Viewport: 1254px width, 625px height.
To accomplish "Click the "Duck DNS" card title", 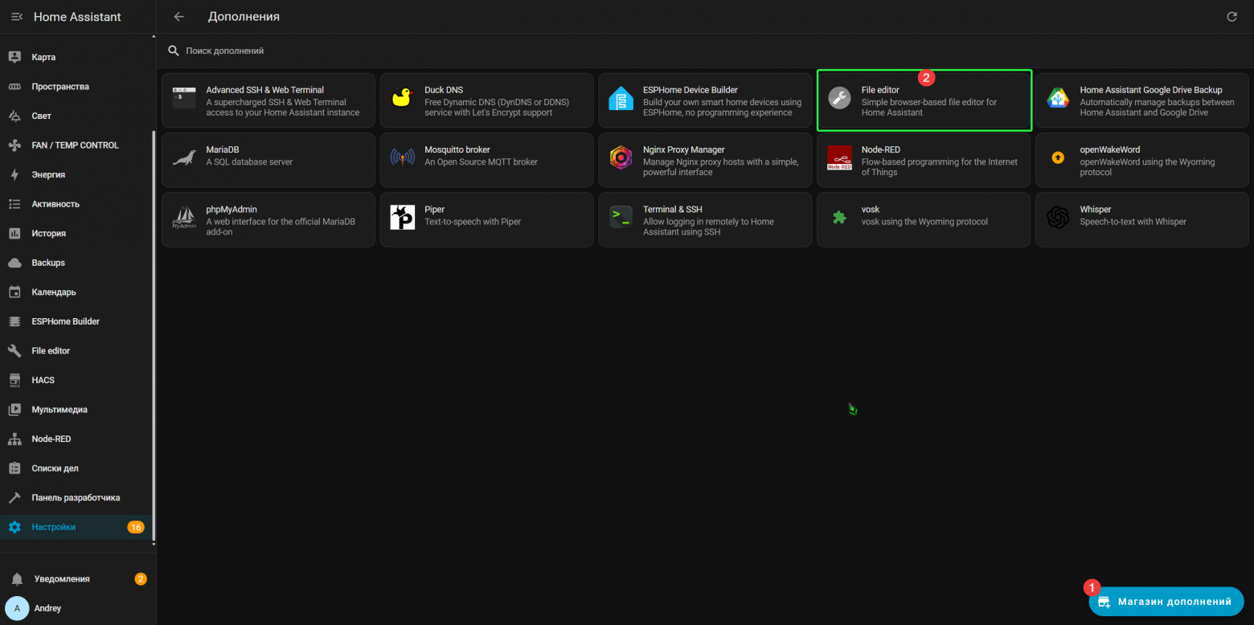I will pos(444,90).
